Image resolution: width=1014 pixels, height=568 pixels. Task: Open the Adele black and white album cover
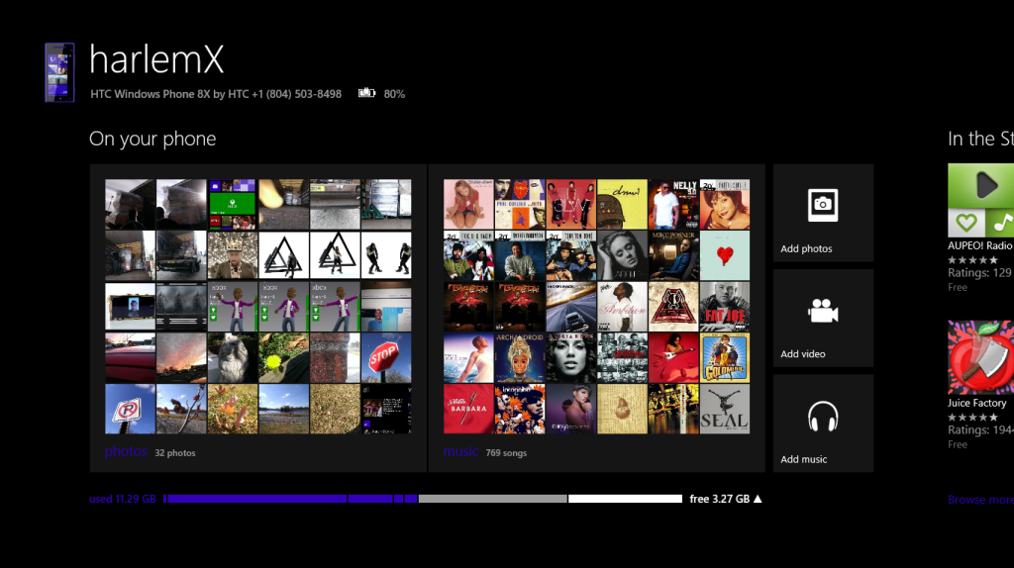[622, 255]
